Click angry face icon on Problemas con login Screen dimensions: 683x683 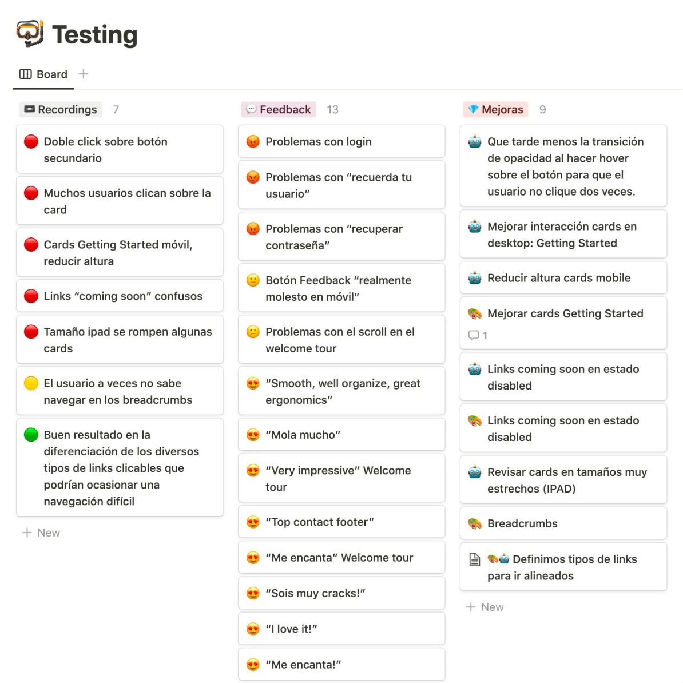click(x=253, y=141)
